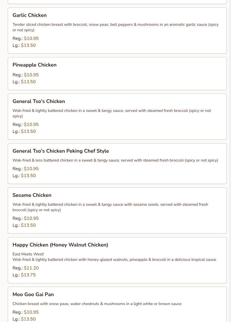Viewport: 236px width, 322px height.
Task: Click the General Tso's Chicken Peking Chef Style heading
Action: pos(61,151)
